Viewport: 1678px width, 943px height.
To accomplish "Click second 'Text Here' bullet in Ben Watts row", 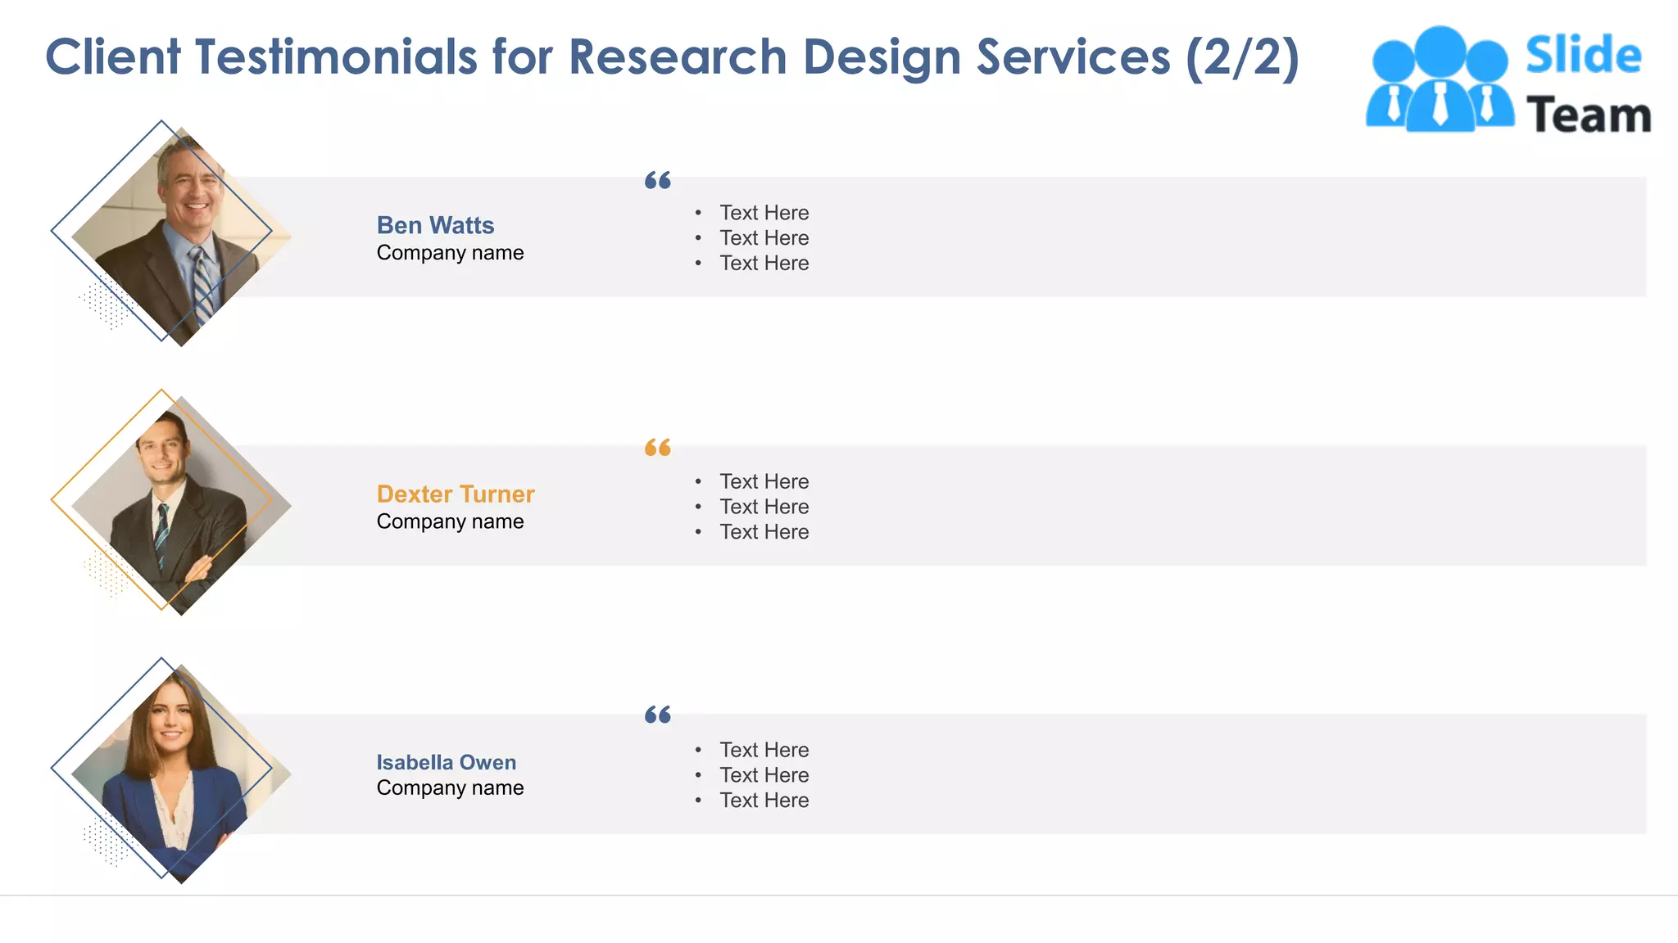I will tap(764, 238).
